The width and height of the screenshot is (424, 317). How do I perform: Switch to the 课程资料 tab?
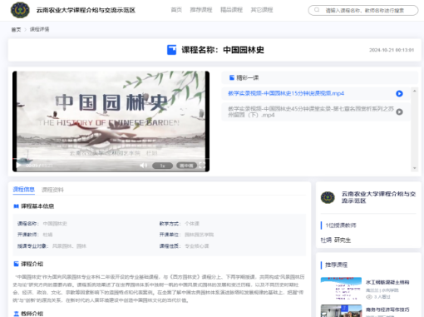[52, 190]
